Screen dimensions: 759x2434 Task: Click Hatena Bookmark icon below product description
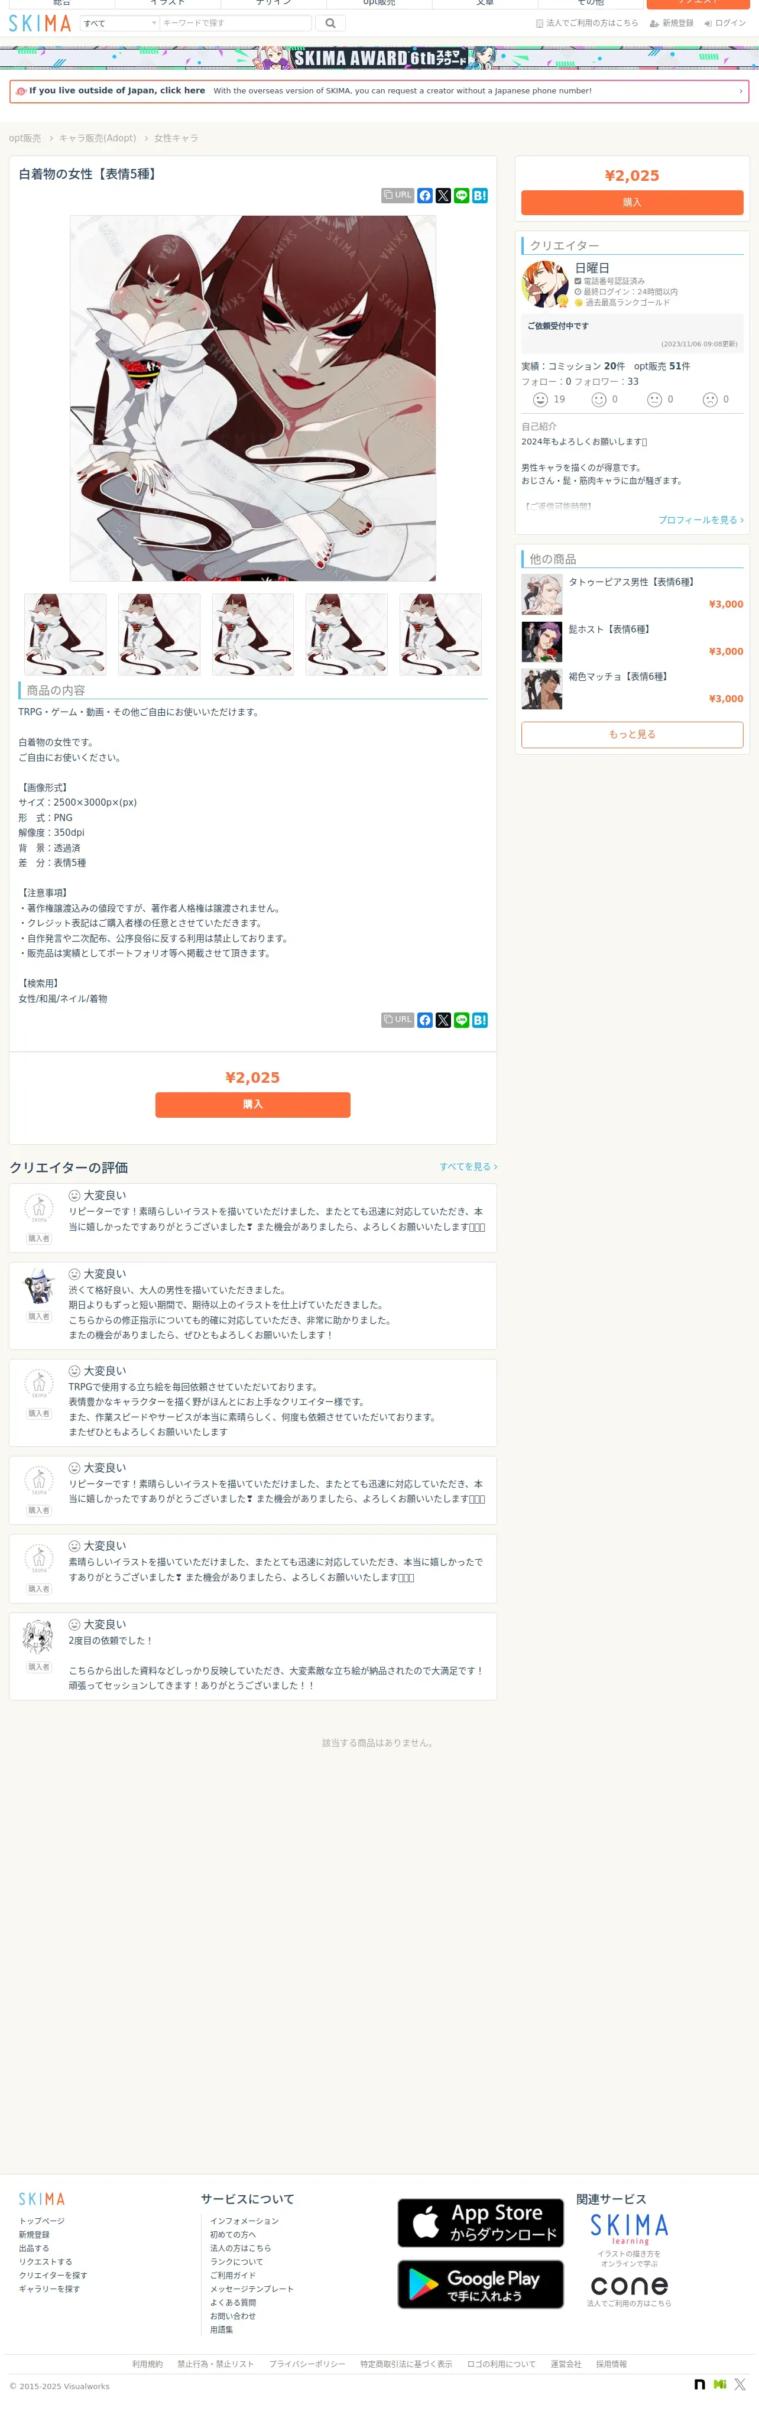480,1020
